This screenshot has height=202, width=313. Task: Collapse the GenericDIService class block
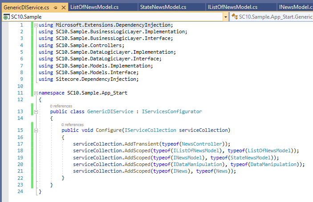coord(36,112)
